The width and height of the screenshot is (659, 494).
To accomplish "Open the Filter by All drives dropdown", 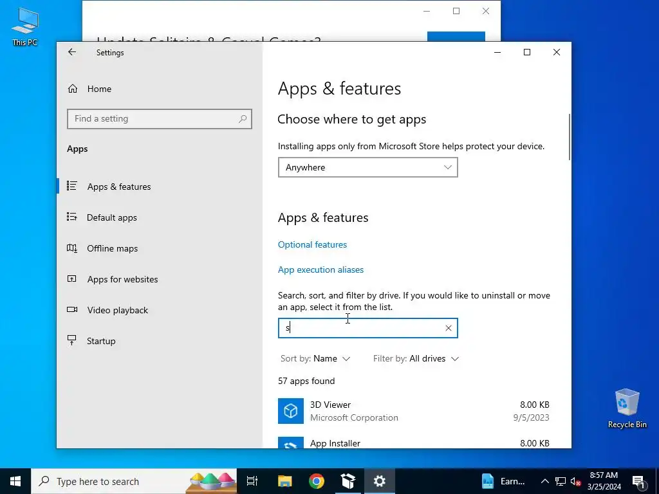I will [416, 358].
